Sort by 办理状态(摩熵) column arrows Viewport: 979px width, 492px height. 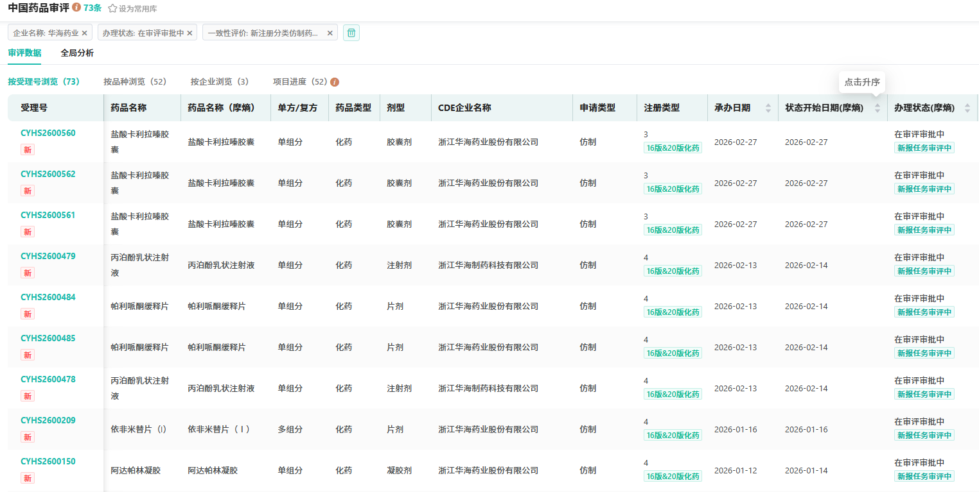tap(967, 108)
